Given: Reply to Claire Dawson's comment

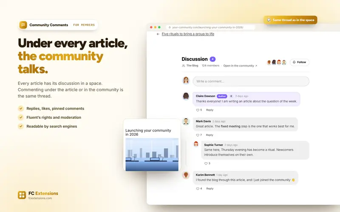Looking at the screenshot, I should [x=210, y=110].
